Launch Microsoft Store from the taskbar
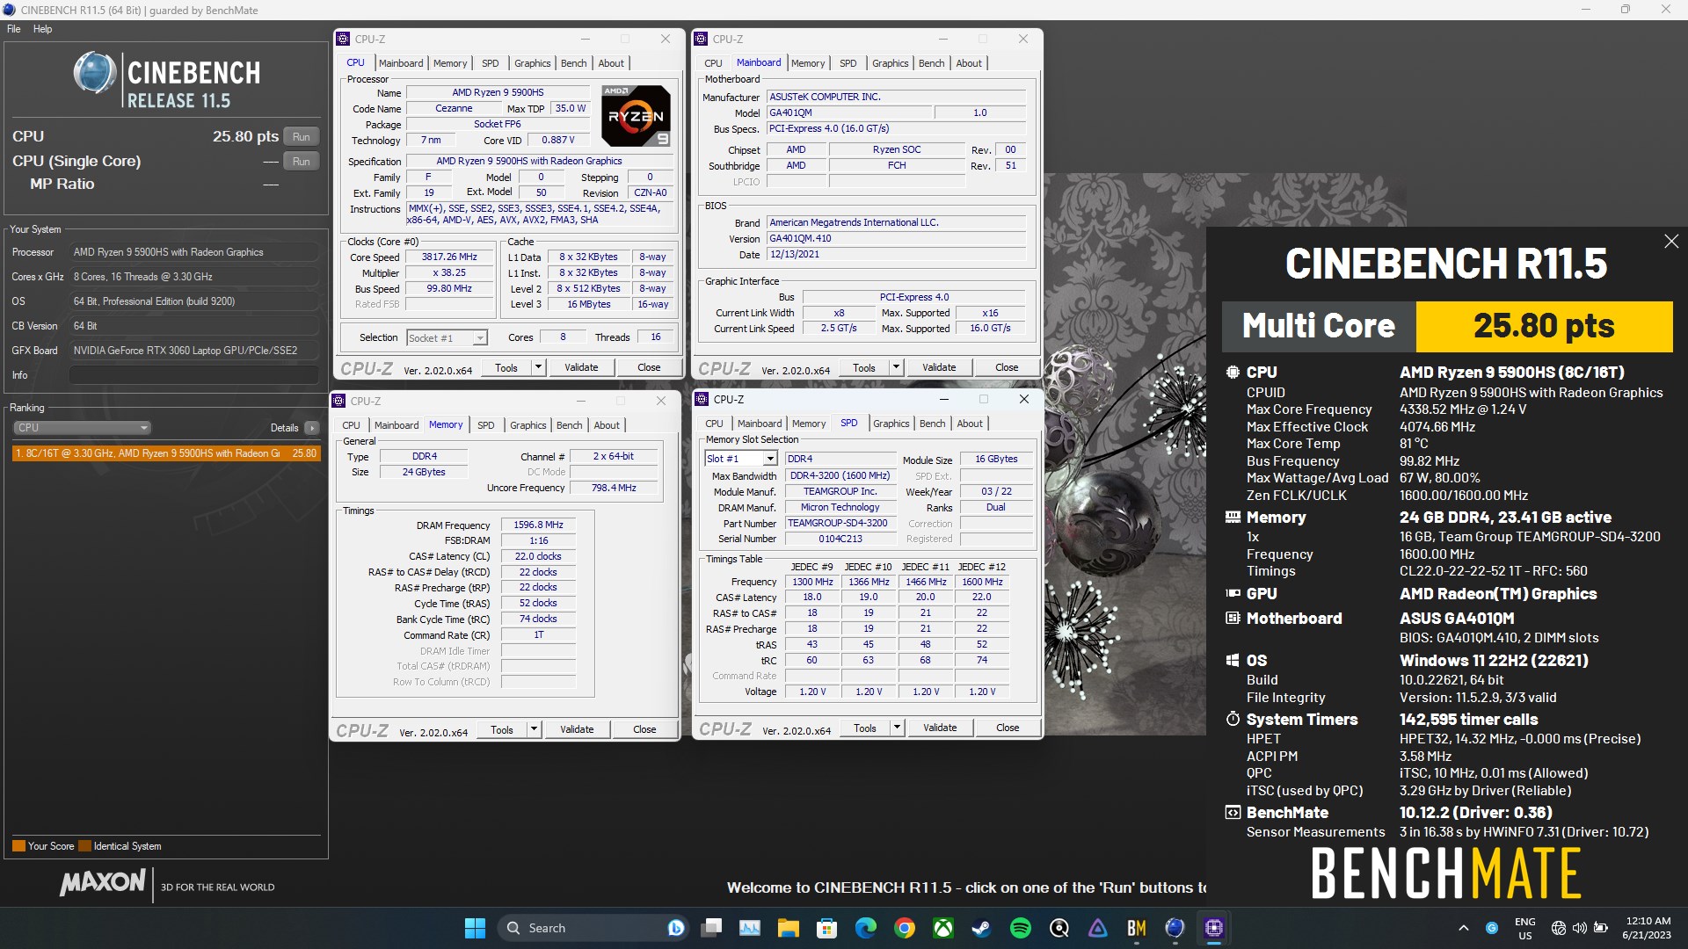This screenshot has height=949, width=1688. click(826, 928)
